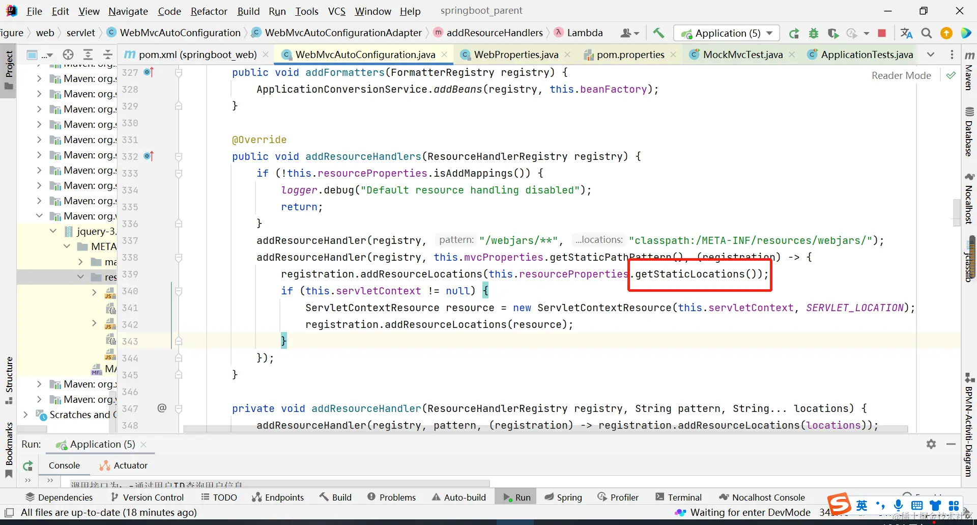Click Collapse All icon in Project panel
The width and height of the screenshot is (977, 525).
pyautogui.click(x=108, y=54)
